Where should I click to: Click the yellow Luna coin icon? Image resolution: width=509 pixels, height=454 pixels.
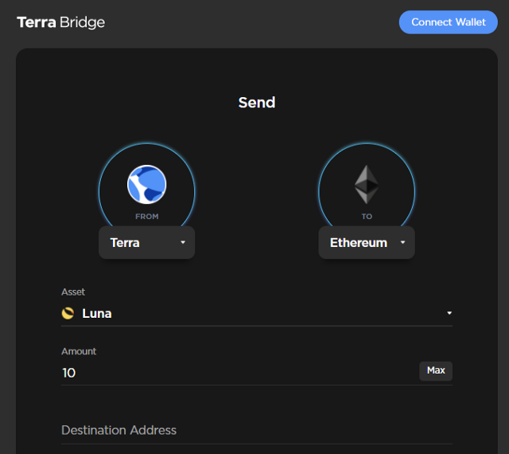pyautogui.click(x=68, y=313)
